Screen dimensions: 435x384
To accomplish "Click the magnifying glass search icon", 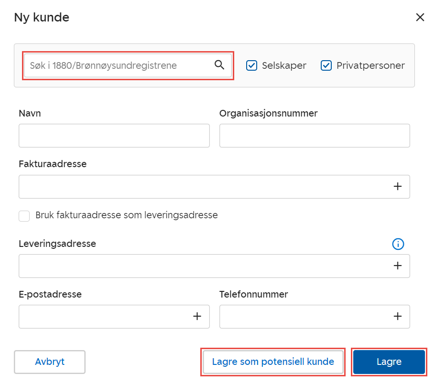I will point(219,65).
